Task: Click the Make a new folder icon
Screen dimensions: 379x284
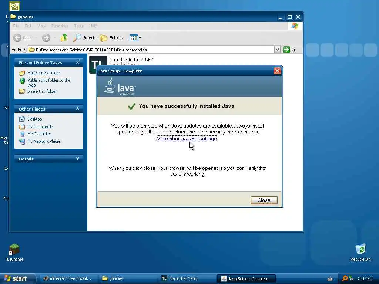Action: coord(22,73)
